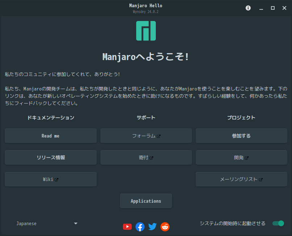Launch the Applications installer button
This screenshot has width=292, height=236.
point(146,201)
